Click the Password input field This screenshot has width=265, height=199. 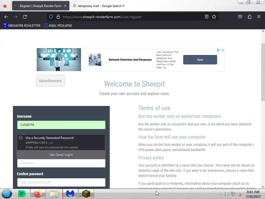[61, 163]
